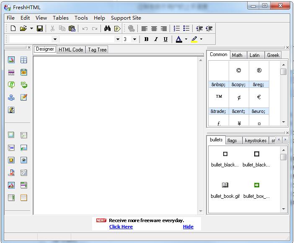Expand the font name dropdown
This screenshot has height=243, width=294.
click(x=118, y=39)
